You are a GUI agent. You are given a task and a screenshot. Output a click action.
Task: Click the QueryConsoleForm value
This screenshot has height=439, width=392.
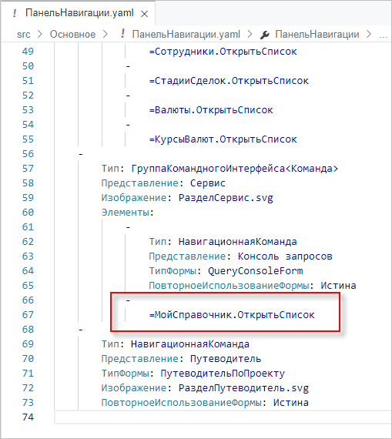coord(256,271)
